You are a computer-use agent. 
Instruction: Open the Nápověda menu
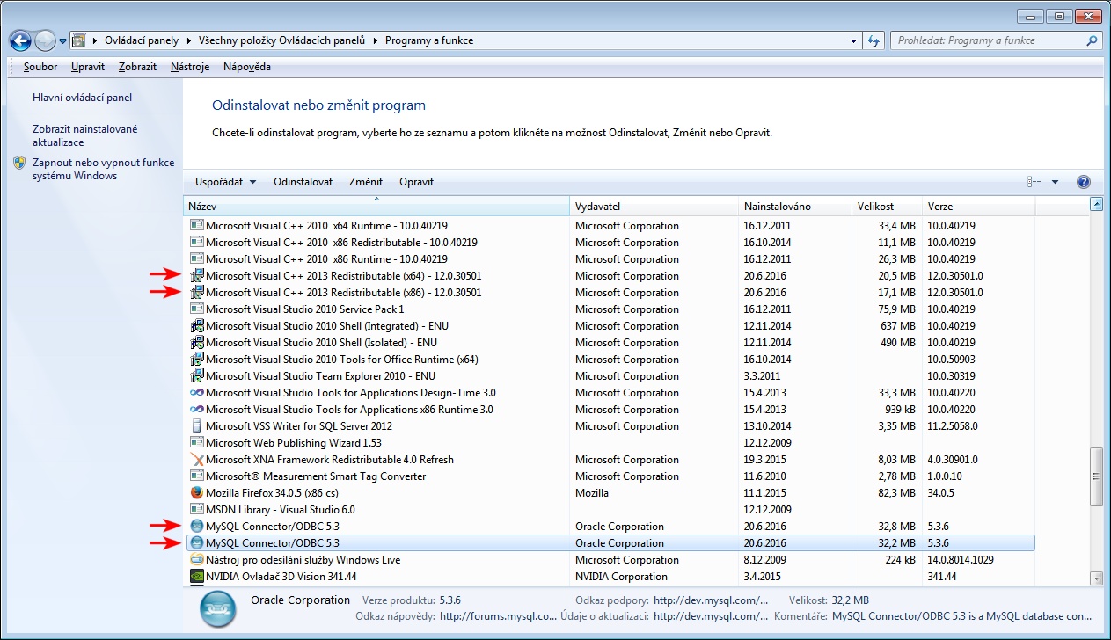[247, 67]
